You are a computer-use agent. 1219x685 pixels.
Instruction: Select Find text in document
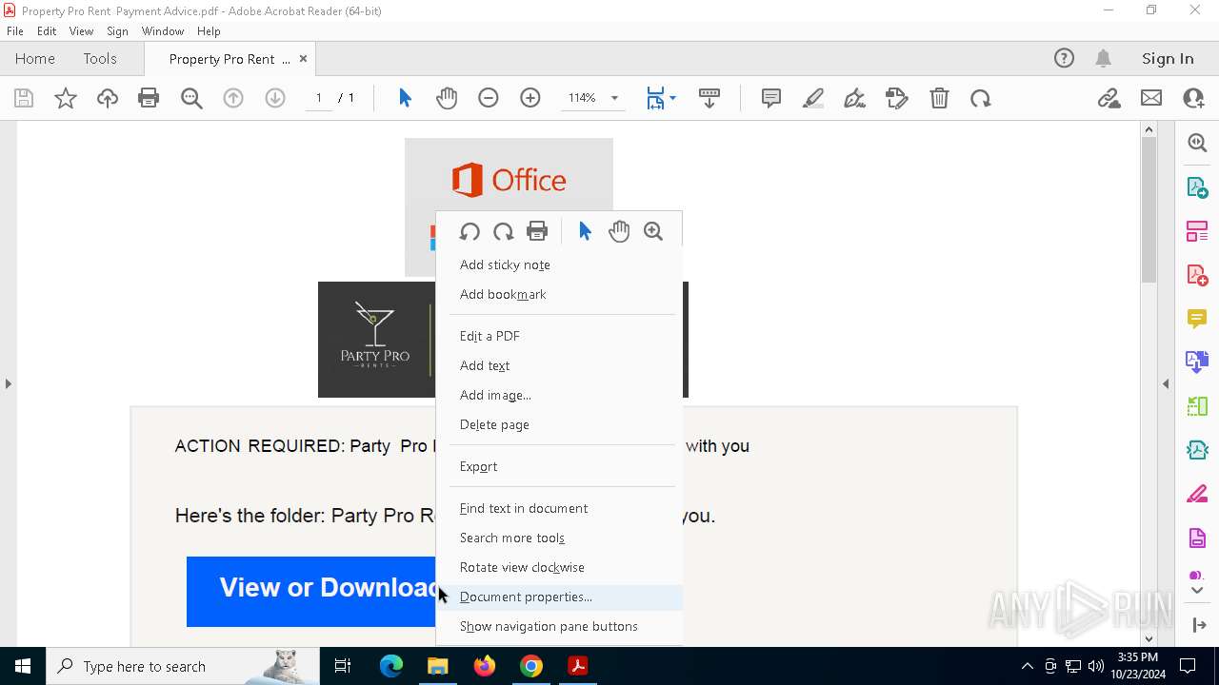559,508
